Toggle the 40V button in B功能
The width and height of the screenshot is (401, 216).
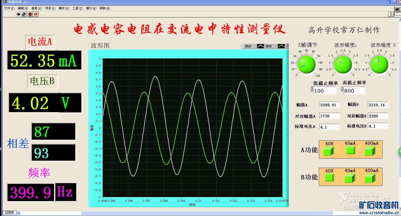pyautogui.click(x=329, y=178)
